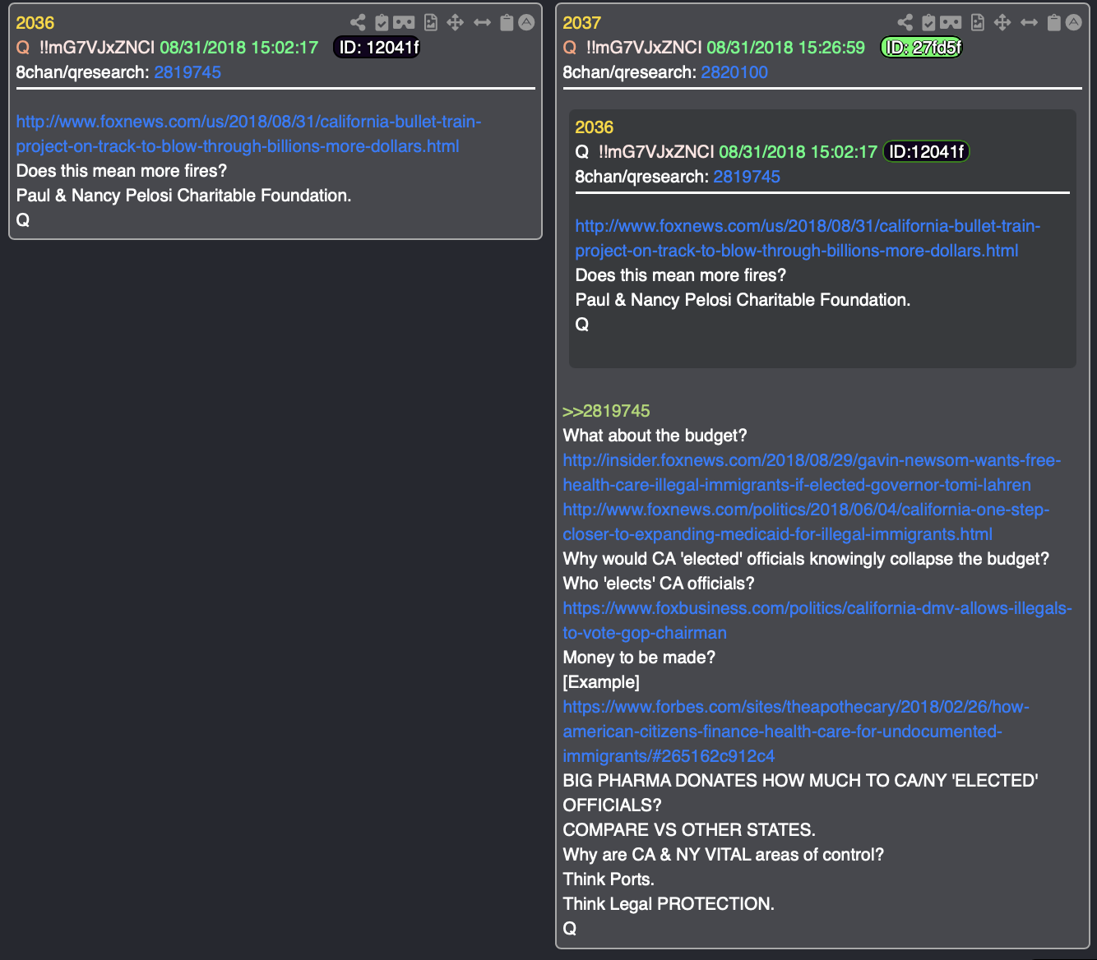Viewport: 1097px width, 960px height.
Task: Click the horizontal double-arrow icon on post 2036
Action: coord(482,23)
